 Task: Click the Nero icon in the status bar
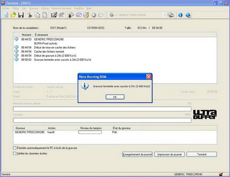pos(221,174)
